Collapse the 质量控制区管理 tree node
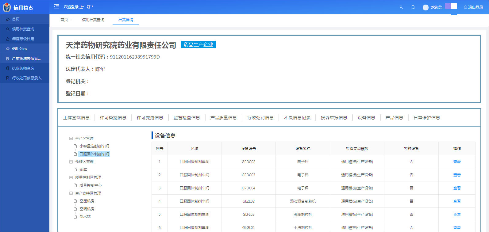 click(71, 177)
